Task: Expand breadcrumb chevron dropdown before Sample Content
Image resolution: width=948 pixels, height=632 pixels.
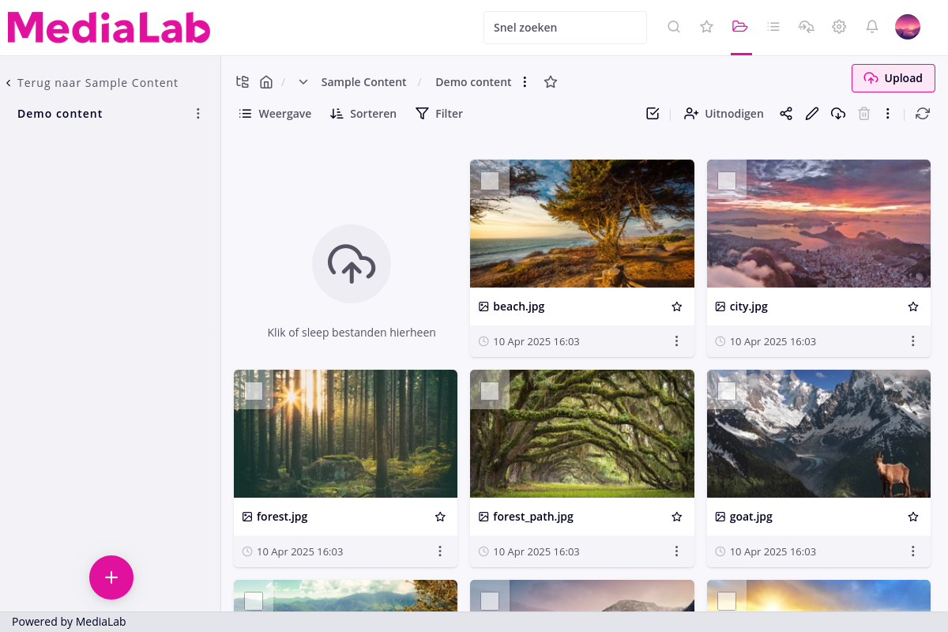Action: click(303, 82)
